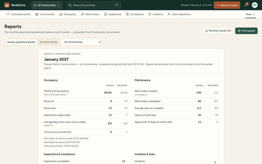Download the Monthly trends CSV
The width and height of the screenshot is (262, 164).
[x=218, y=31]
